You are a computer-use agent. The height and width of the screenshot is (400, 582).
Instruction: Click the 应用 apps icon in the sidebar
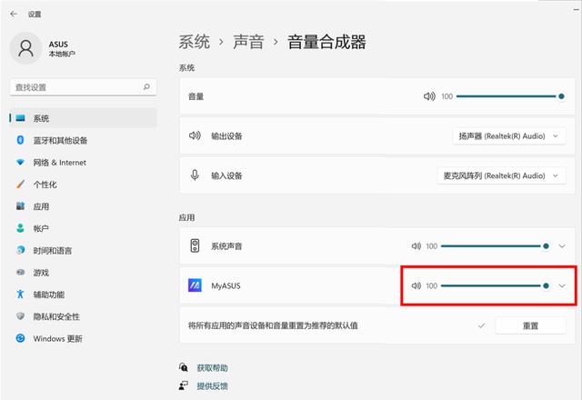point(20,206)
